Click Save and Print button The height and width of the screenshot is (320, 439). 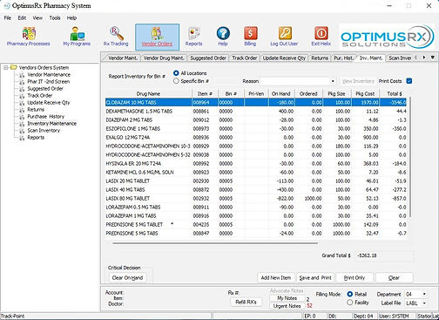pyautogui.click(x=315, y=278)
